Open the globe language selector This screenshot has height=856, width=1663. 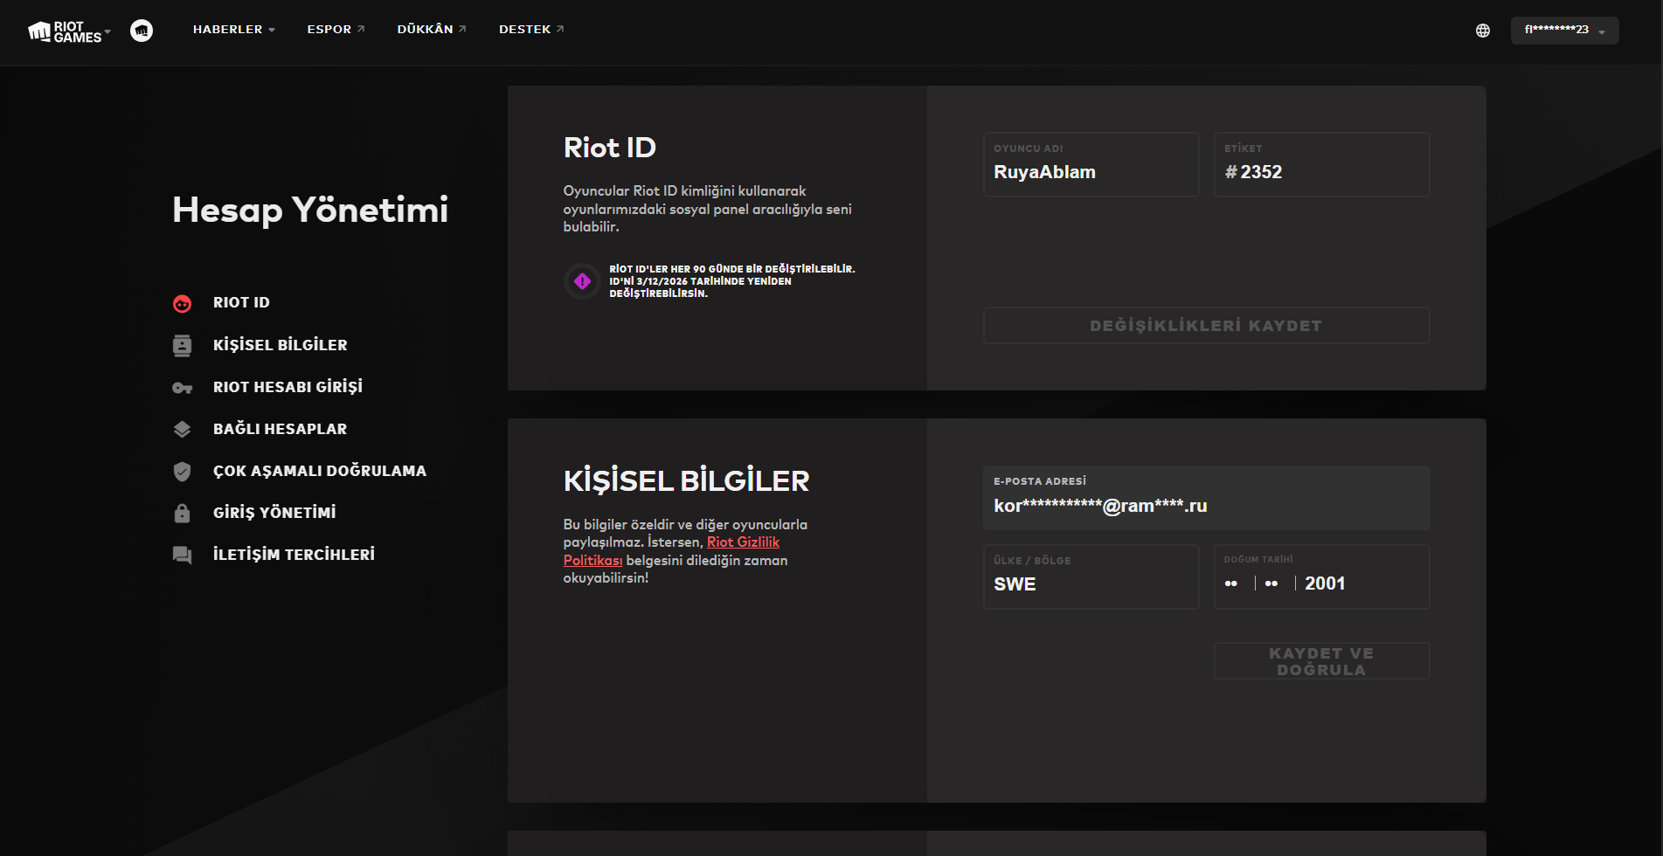coord(1483,31)
